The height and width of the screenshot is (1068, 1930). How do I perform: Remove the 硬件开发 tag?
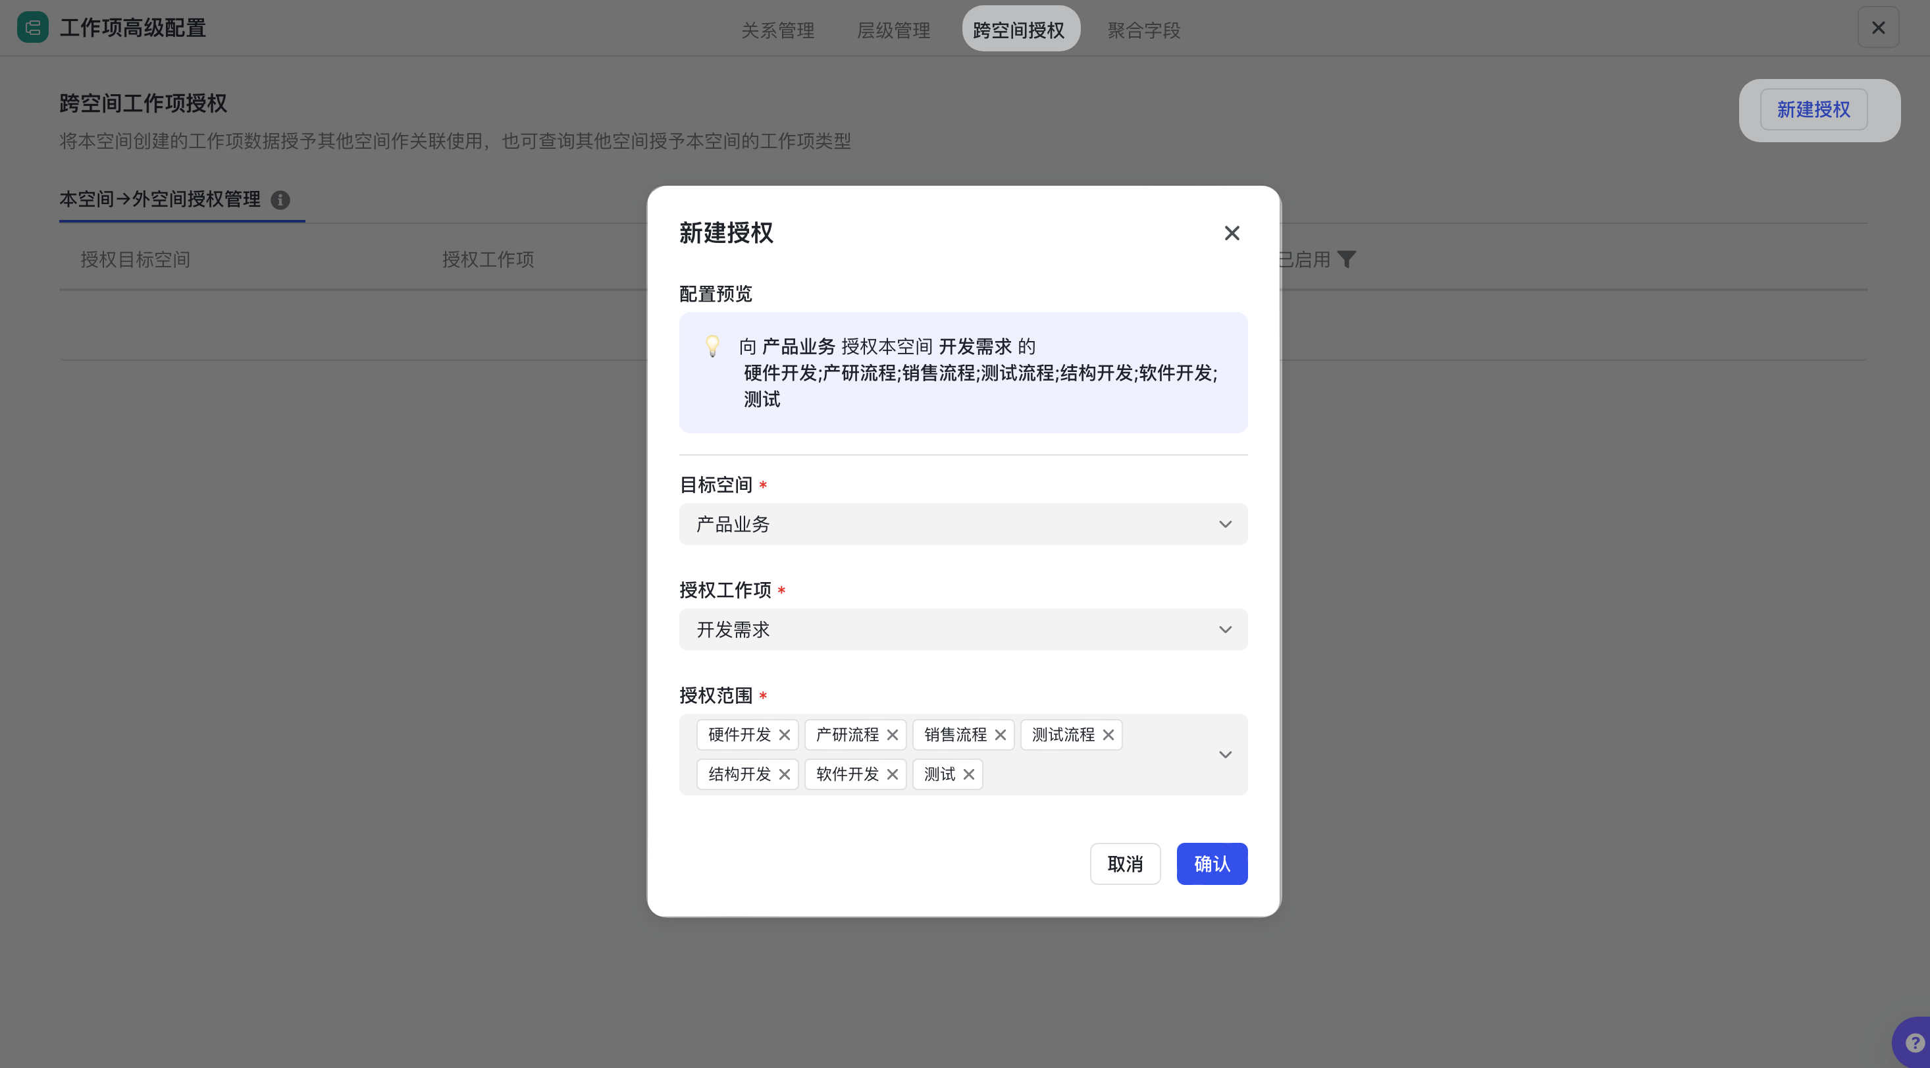tap(785, 734)
